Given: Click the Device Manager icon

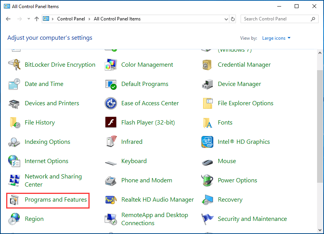Looking at the screenshot, I should coord(207,84).
